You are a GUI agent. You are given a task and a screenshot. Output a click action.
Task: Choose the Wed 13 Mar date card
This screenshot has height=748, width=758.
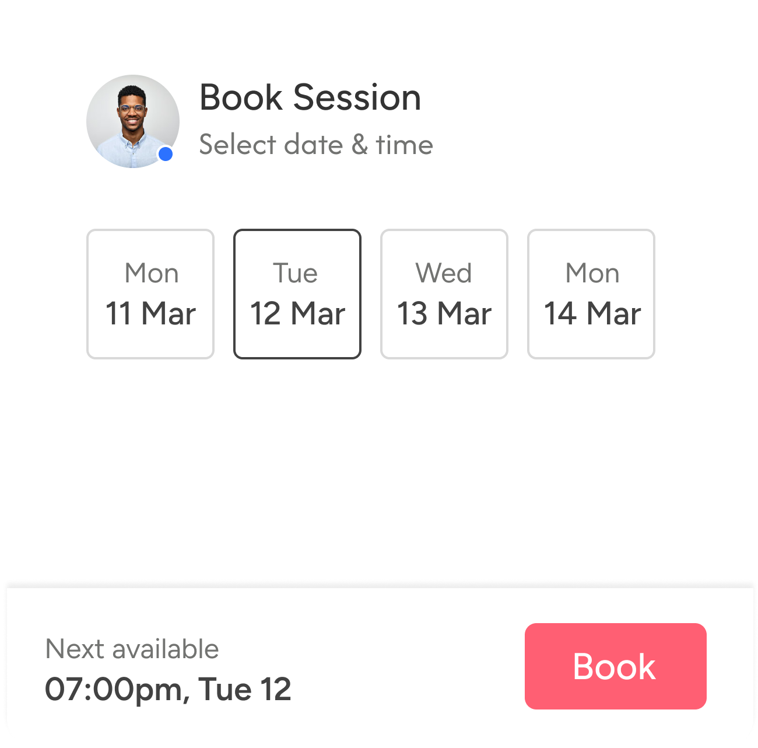tap(444, 294)
